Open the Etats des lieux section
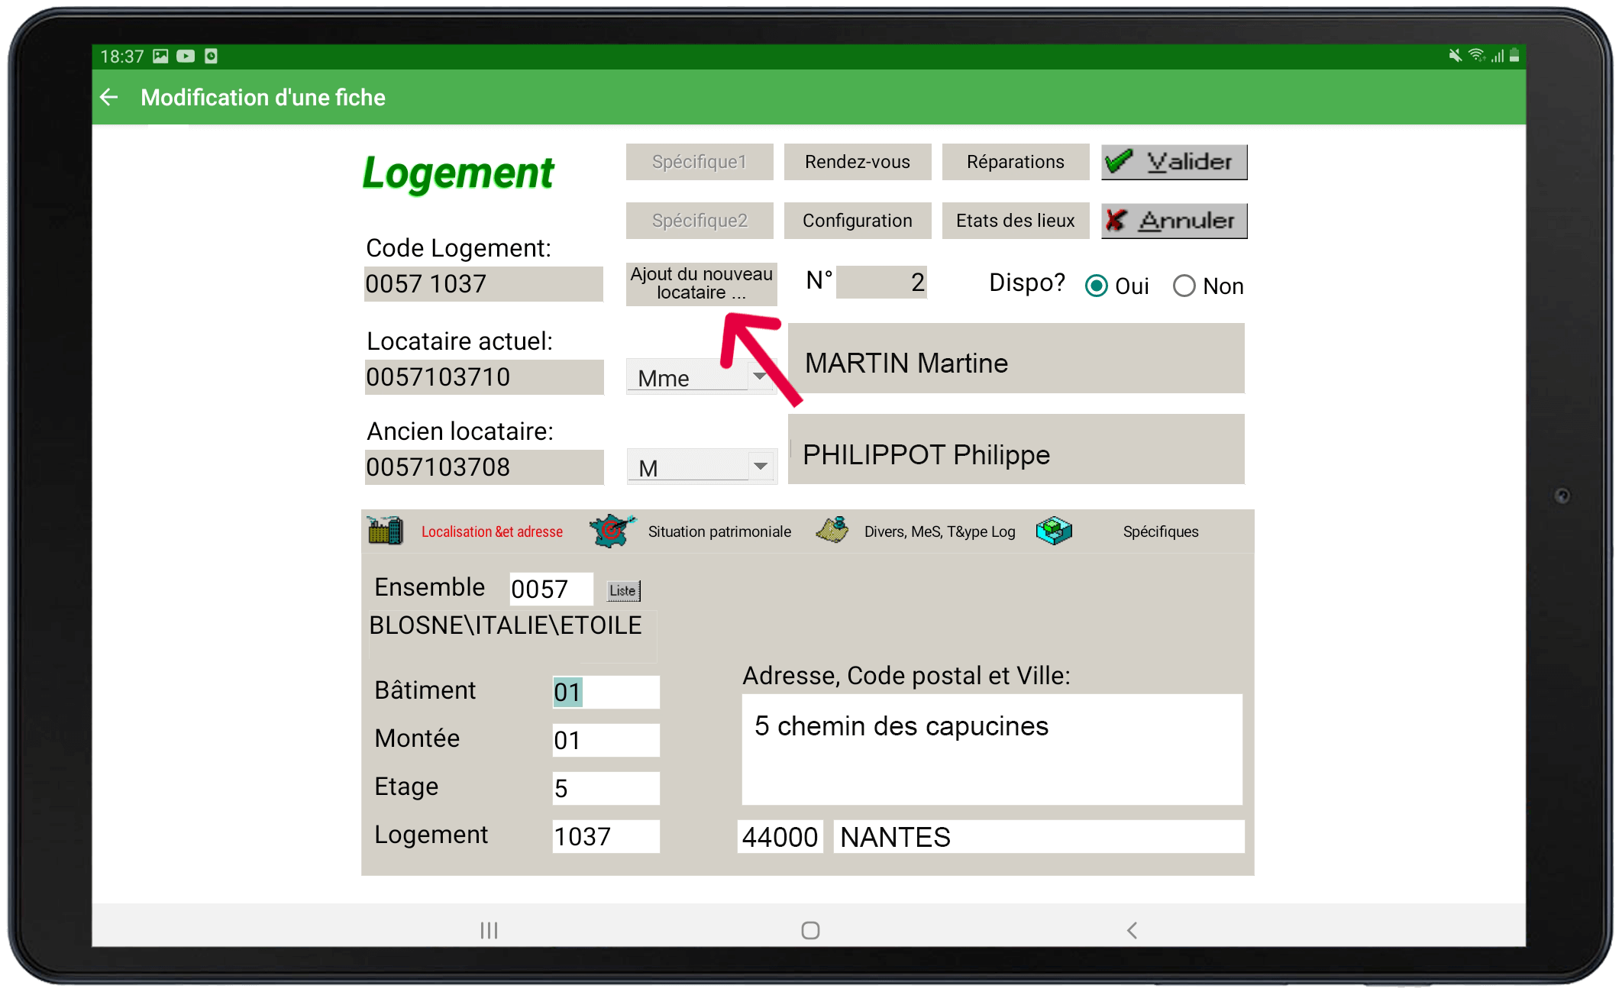 [x=1015, y=221]
